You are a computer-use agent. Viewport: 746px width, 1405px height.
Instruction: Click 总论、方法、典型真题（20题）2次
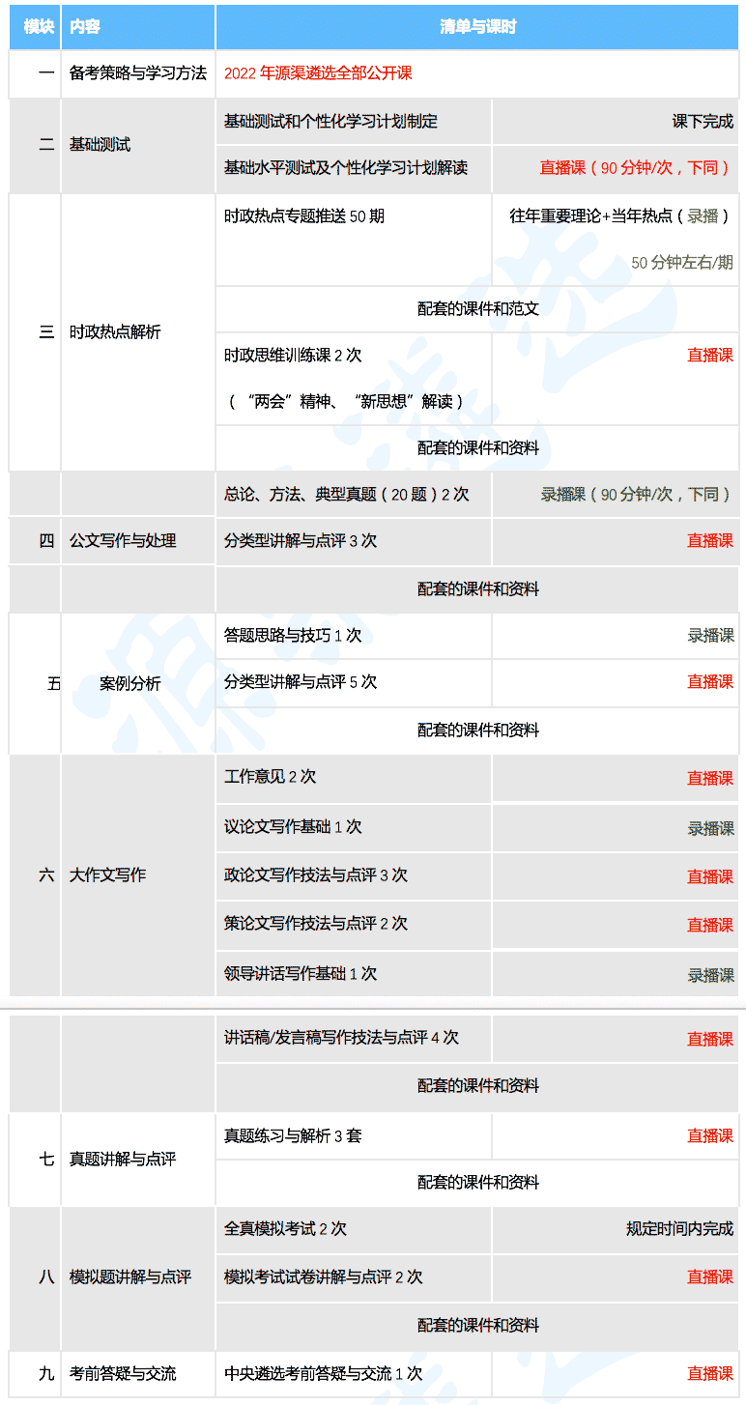point(346,495)
